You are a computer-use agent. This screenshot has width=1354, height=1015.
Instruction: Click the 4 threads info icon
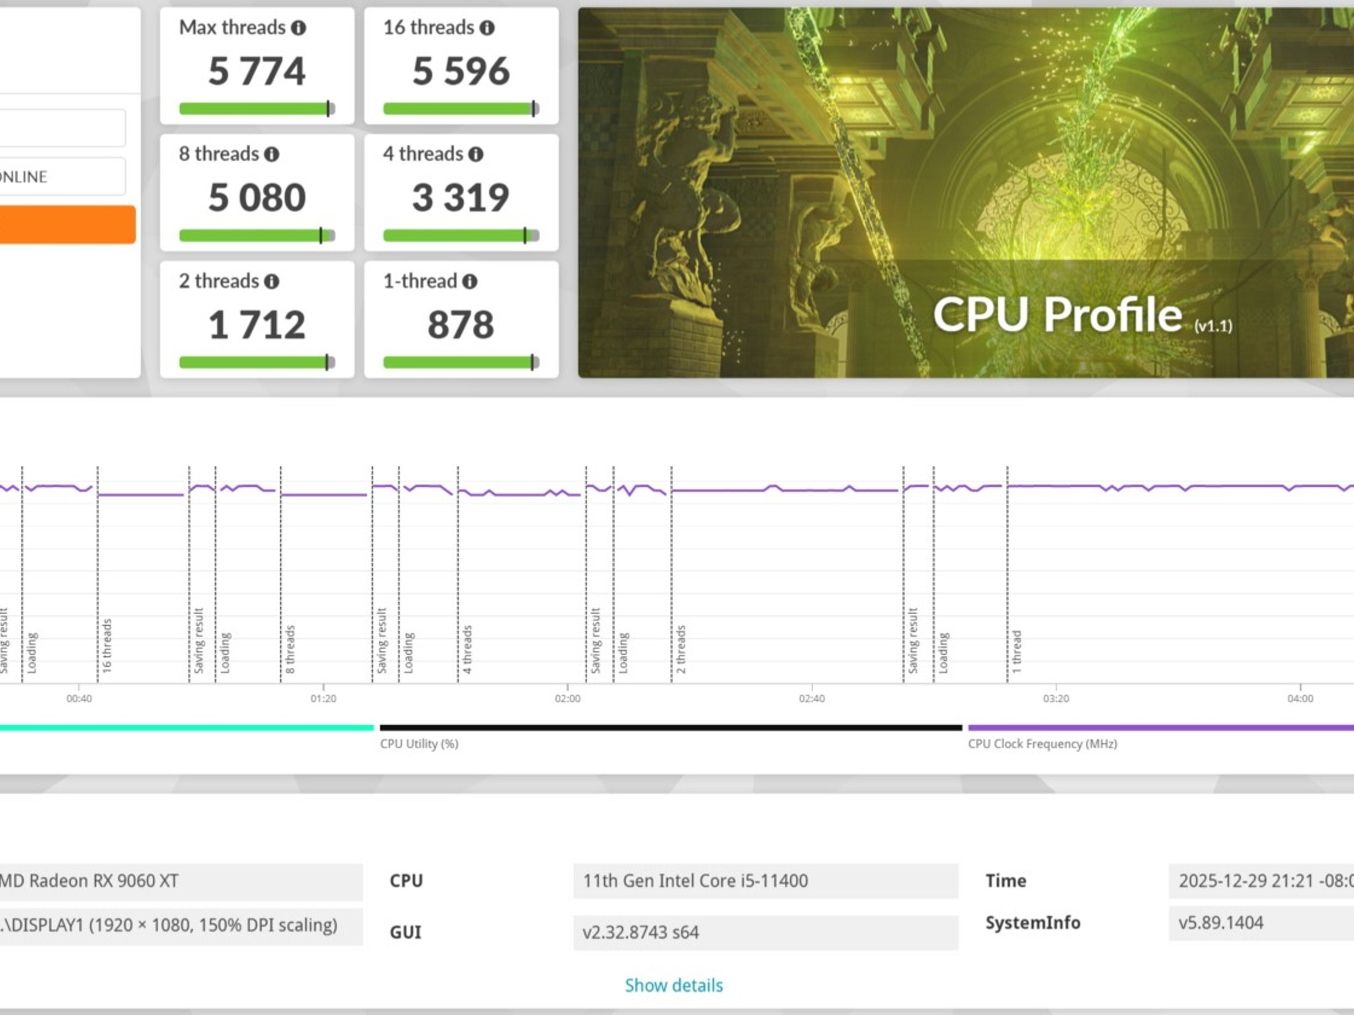(x=476, y=155)
